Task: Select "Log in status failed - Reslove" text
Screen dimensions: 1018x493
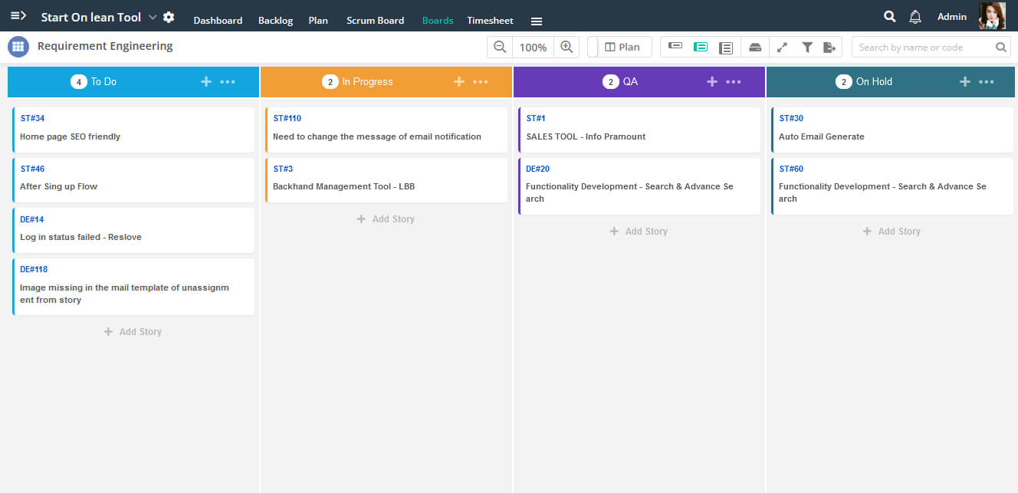Action: click(81, 237)
